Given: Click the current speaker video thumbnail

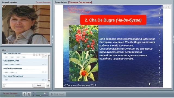Looking at the screenshot, I should click(x=26, y=24).
